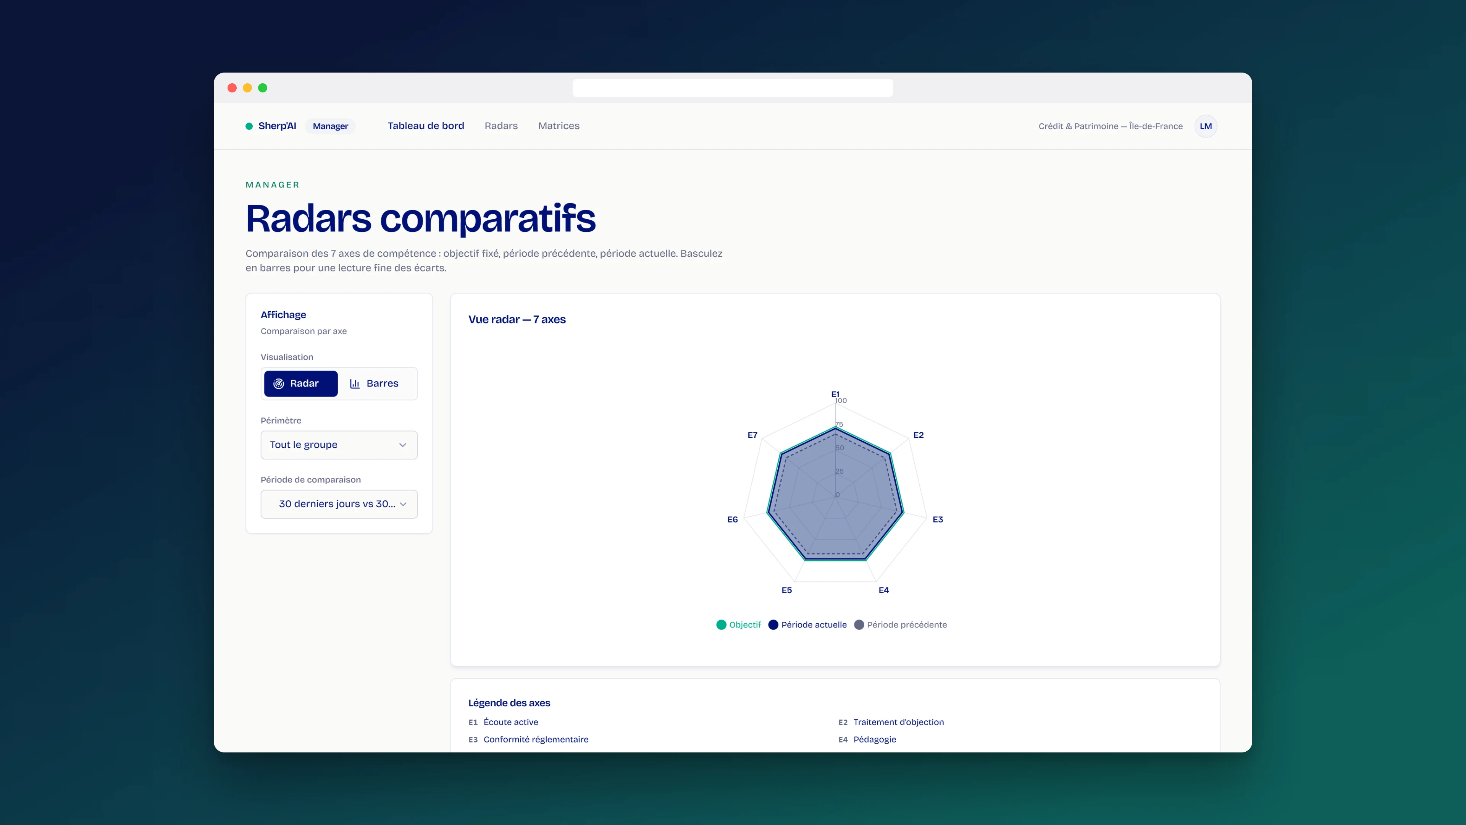Screen dimensions: 1466x825
Task: Click the E6 axis label on radar
Action: [733, 519]
